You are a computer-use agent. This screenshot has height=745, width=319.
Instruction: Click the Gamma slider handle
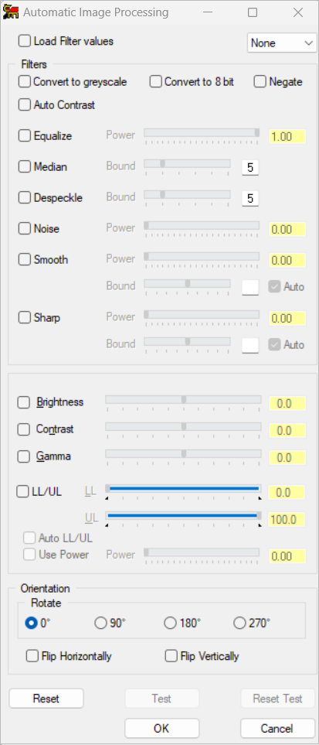[x=184, y=454]
